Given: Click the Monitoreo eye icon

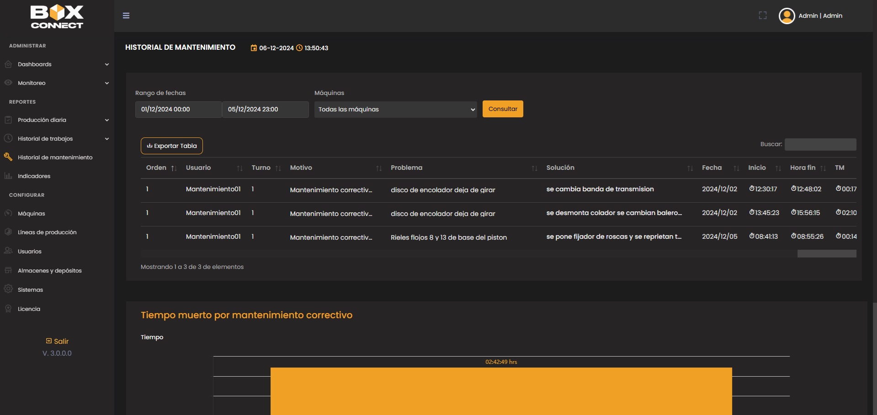Looking at the screenshot, I should (x=8, y=83).
